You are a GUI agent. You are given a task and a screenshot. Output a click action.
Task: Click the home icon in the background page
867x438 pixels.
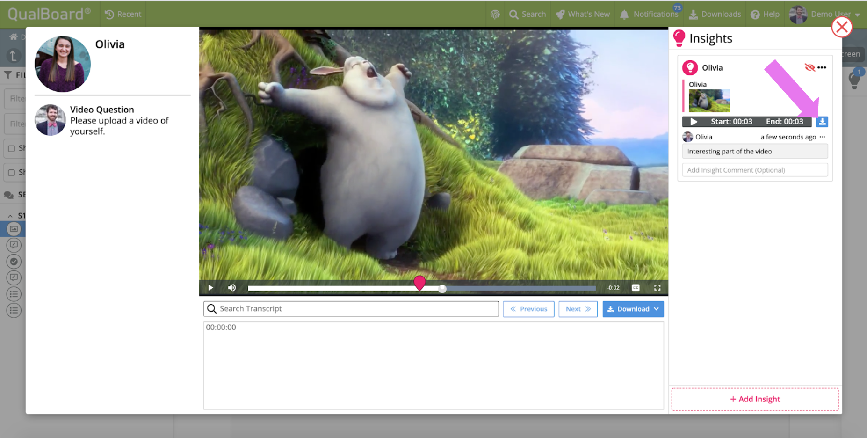point(13,37)
